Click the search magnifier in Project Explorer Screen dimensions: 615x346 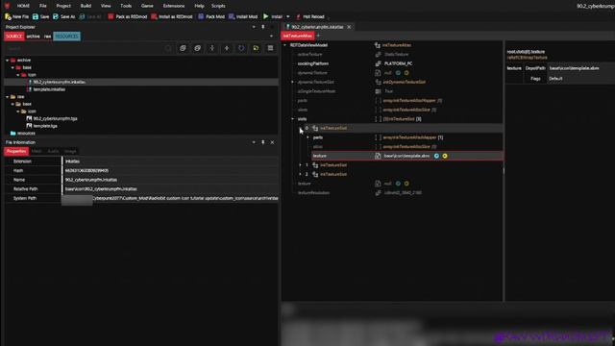tap(168, 48)
